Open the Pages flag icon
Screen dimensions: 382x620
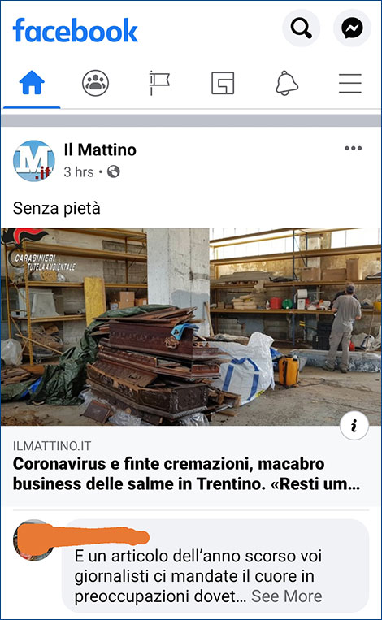click(x=159, y=83)
